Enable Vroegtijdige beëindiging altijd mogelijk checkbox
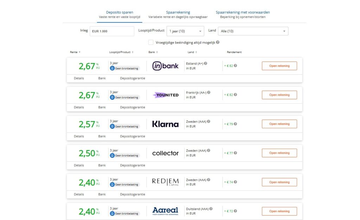 151,43
